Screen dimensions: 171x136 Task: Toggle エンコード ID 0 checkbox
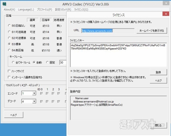[41, 94]
